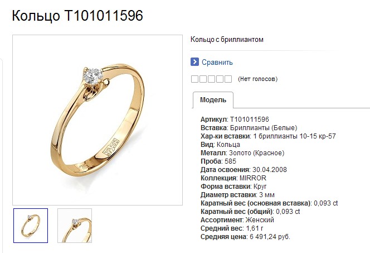Click the diamond stone on the ring photo
The width and height of the screenshot is (370, 253).
pos(93,75)
